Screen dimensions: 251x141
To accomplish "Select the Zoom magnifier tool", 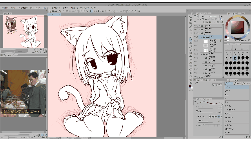I will [191, 16].
